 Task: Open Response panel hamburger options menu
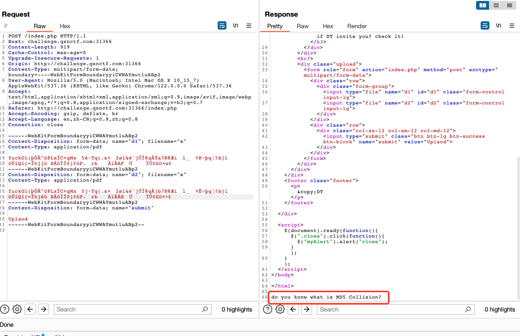[512, 26]
